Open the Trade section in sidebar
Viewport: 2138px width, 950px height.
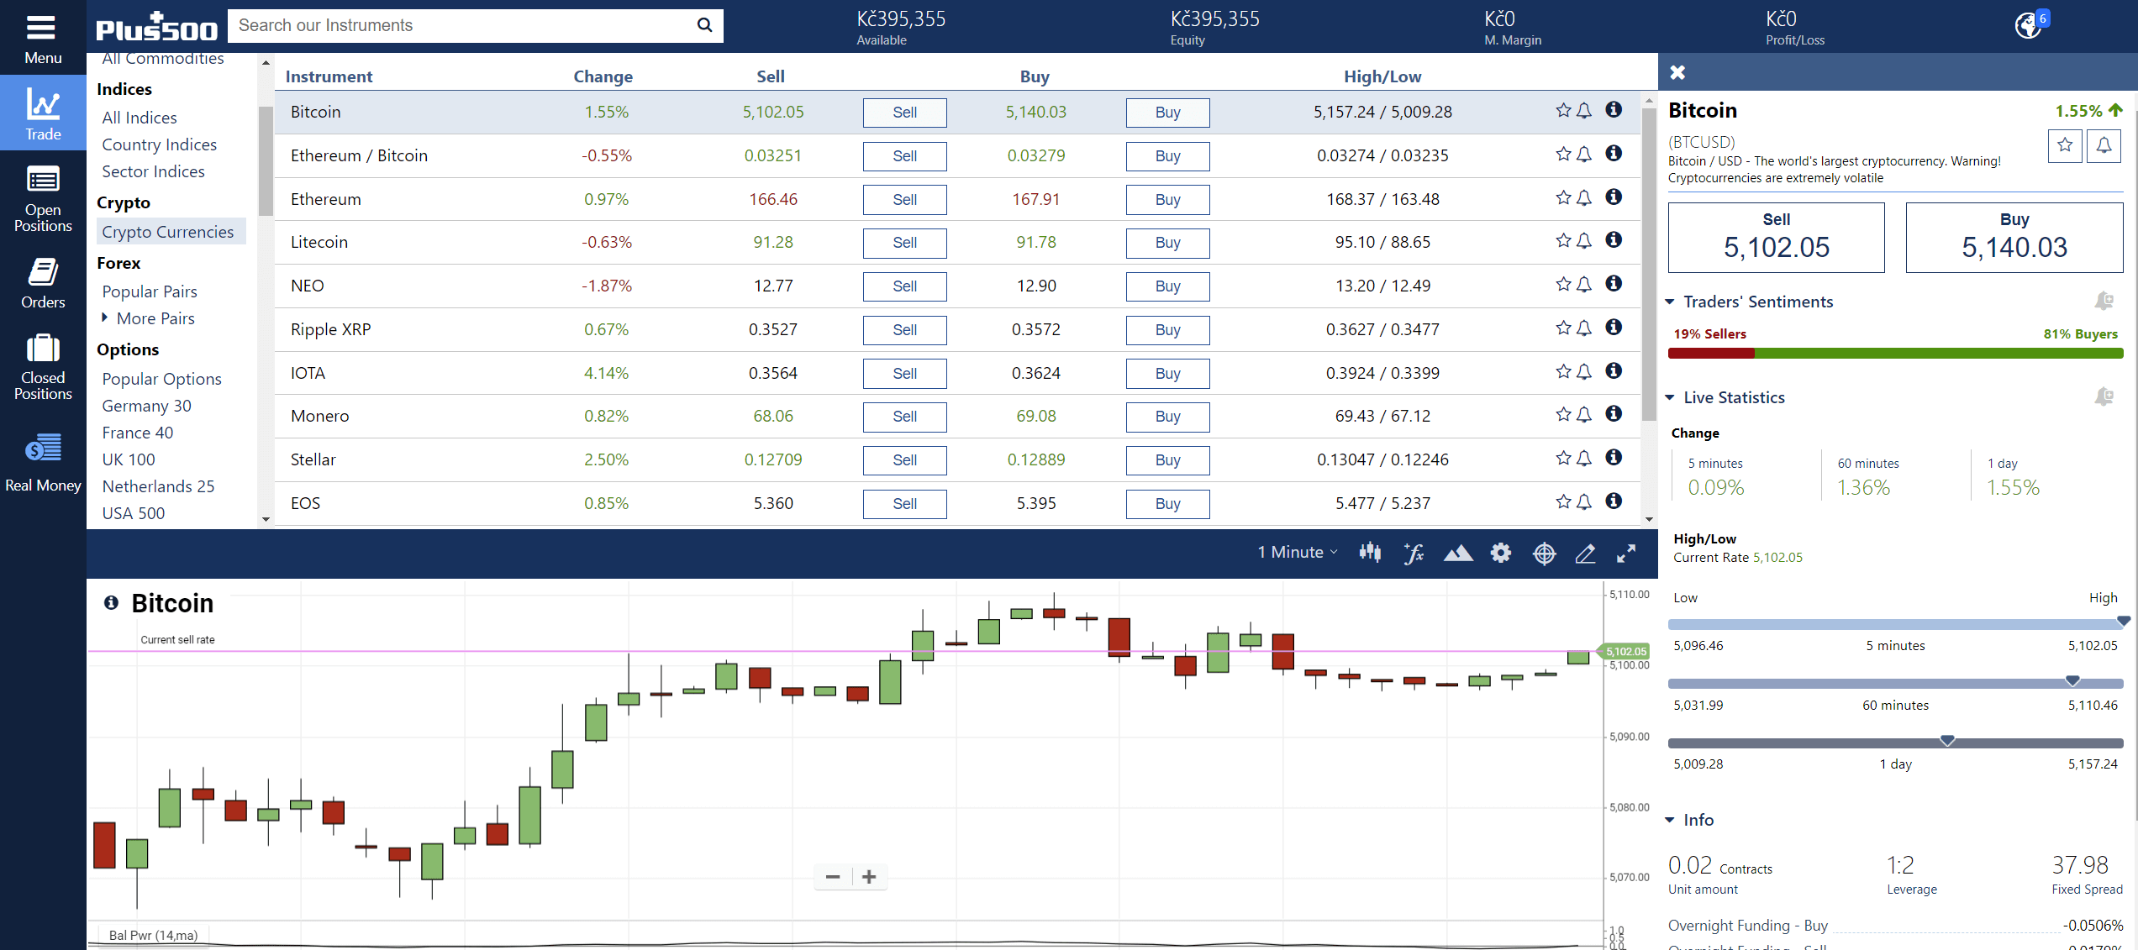[x=43, y=113]
